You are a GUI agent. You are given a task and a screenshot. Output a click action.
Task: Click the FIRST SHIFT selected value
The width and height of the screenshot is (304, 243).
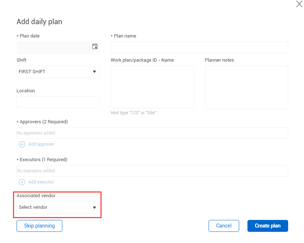[x=32, y=72]
